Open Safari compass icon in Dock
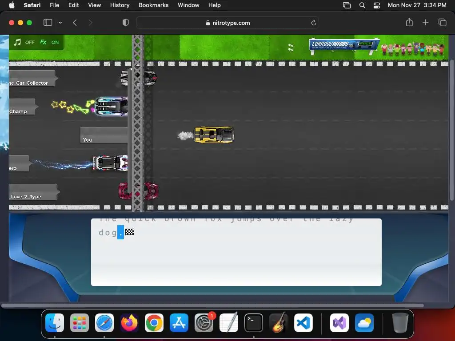 click(104, 323)
